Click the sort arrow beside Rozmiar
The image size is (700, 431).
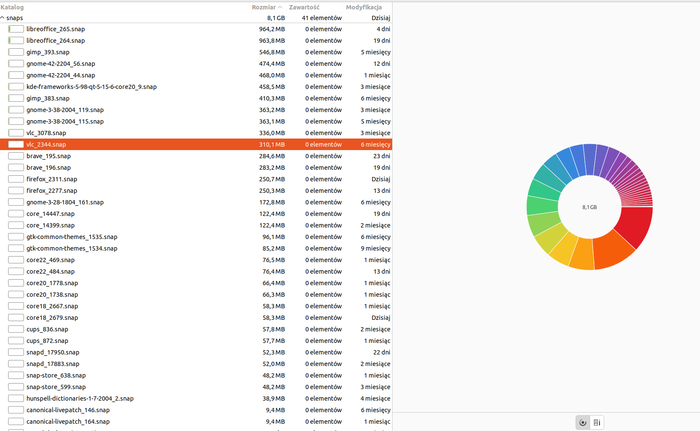[x=280, y=7]
